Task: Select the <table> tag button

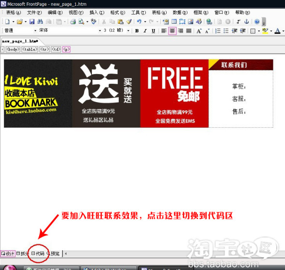Action: point(30,49)
